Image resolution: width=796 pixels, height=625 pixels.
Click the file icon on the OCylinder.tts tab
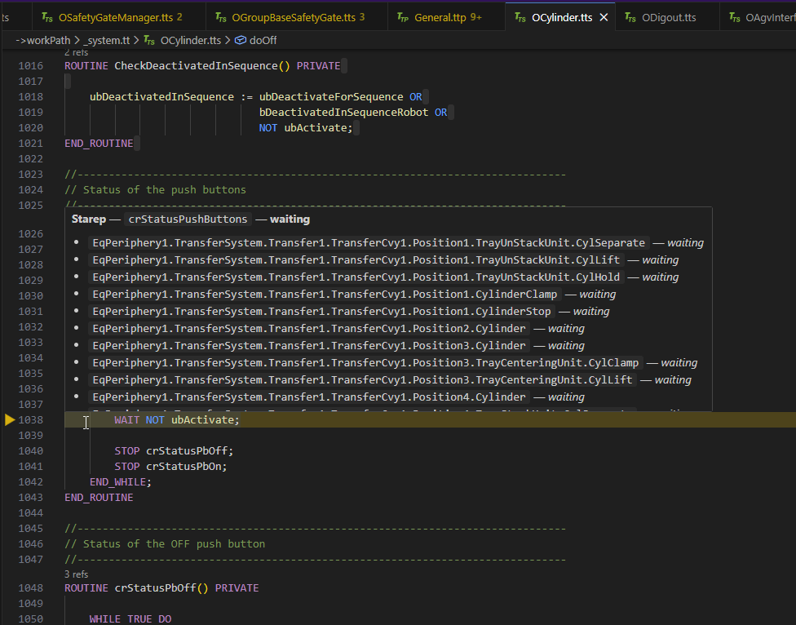520,17
